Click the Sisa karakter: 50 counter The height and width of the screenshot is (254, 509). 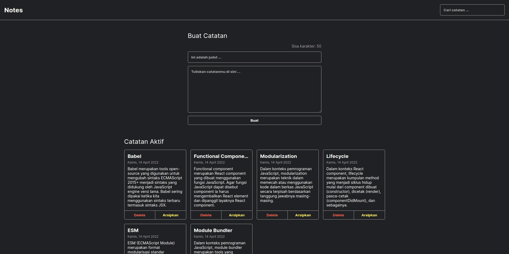tap(306, 46)
